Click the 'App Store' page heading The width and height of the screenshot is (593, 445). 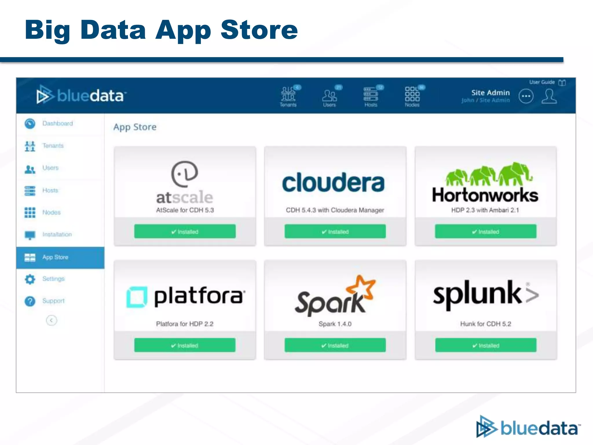pyautogui.click(x=135, y=127)
